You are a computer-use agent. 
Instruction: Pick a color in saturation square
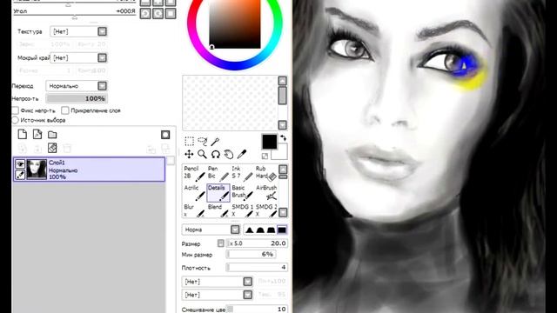[235, 23]
